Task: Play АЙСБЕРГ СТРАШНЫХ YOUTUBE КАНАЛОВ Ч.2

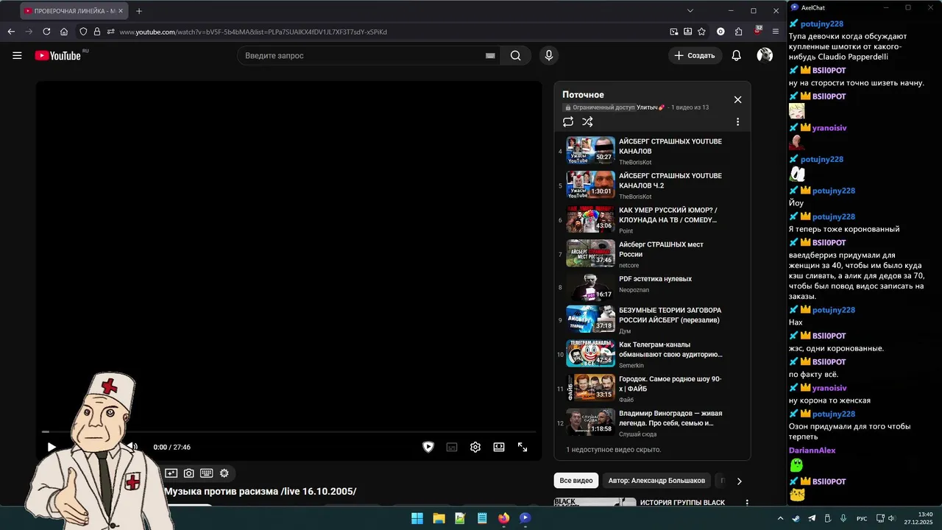Action: click(x=653, y=185)
